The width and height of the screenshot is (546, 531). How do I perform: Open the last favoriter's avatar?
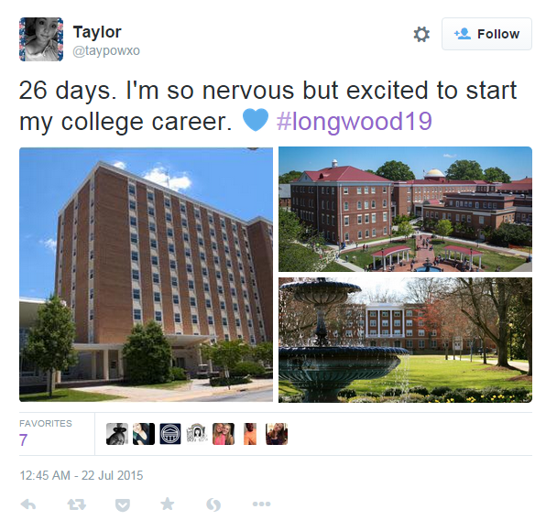click(x=277, y=434)
